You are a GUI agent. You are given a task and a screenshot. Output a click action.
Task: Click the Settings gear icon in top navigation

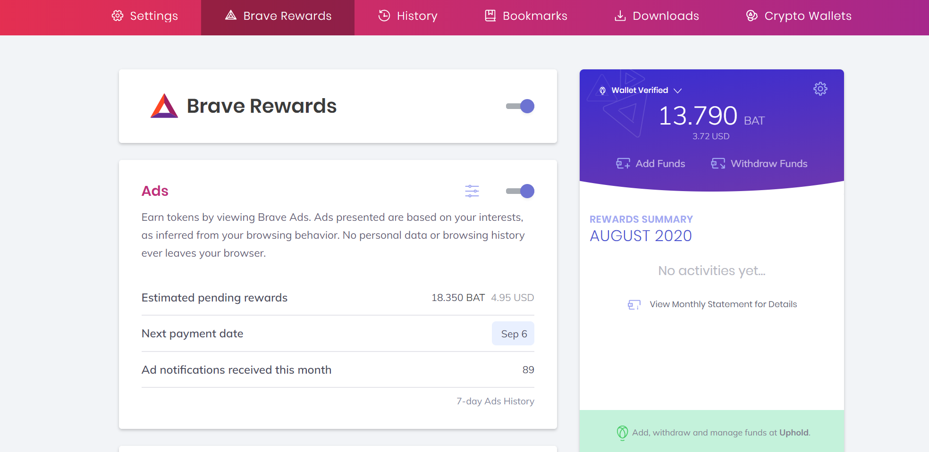coord(118,16)
